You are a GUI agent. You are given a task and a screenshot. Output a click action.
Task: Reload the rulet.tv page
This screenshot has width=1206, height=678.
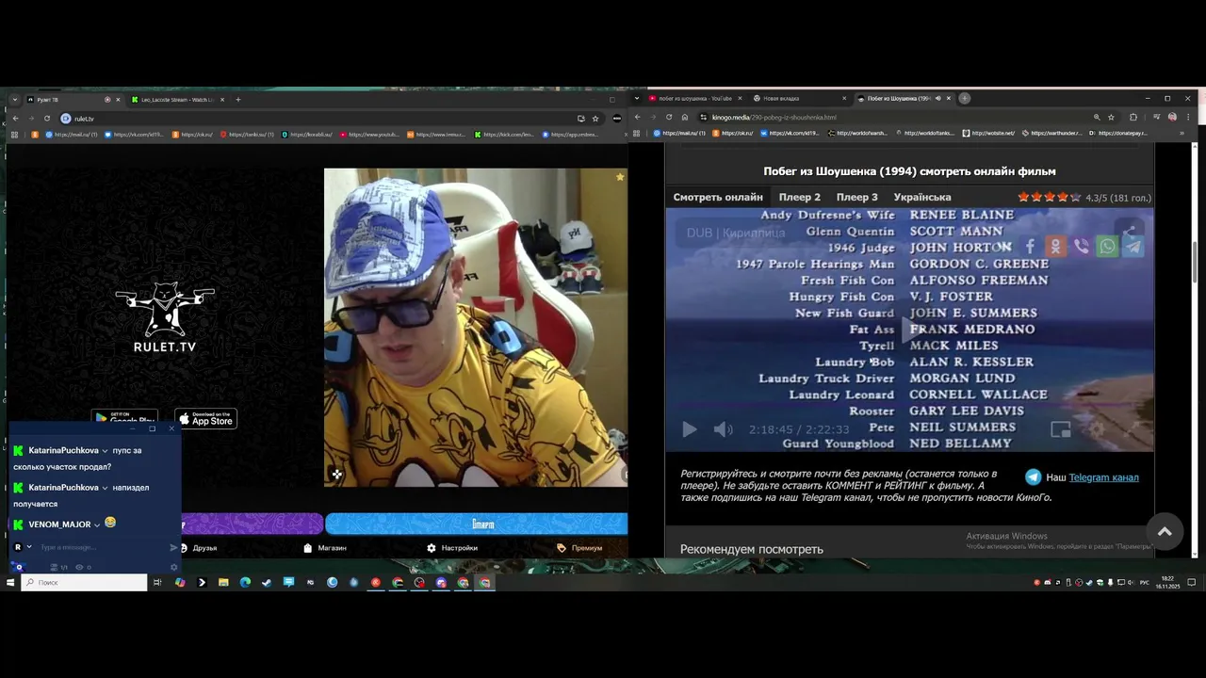(x=47, y=119)
